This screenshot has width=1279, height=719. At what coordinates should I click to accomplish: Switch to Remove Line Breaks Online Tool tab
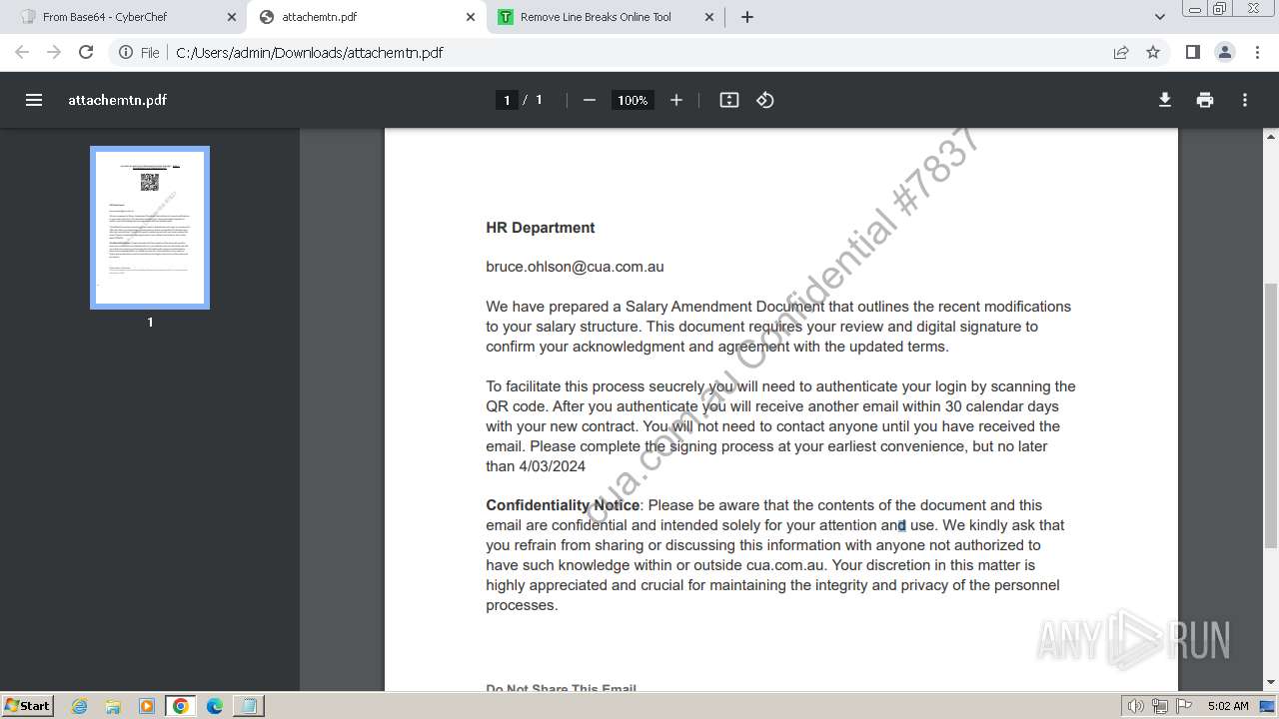point(606,17)
